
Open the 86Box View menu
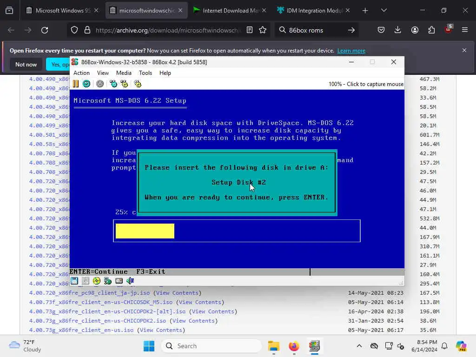pos(103,73)
